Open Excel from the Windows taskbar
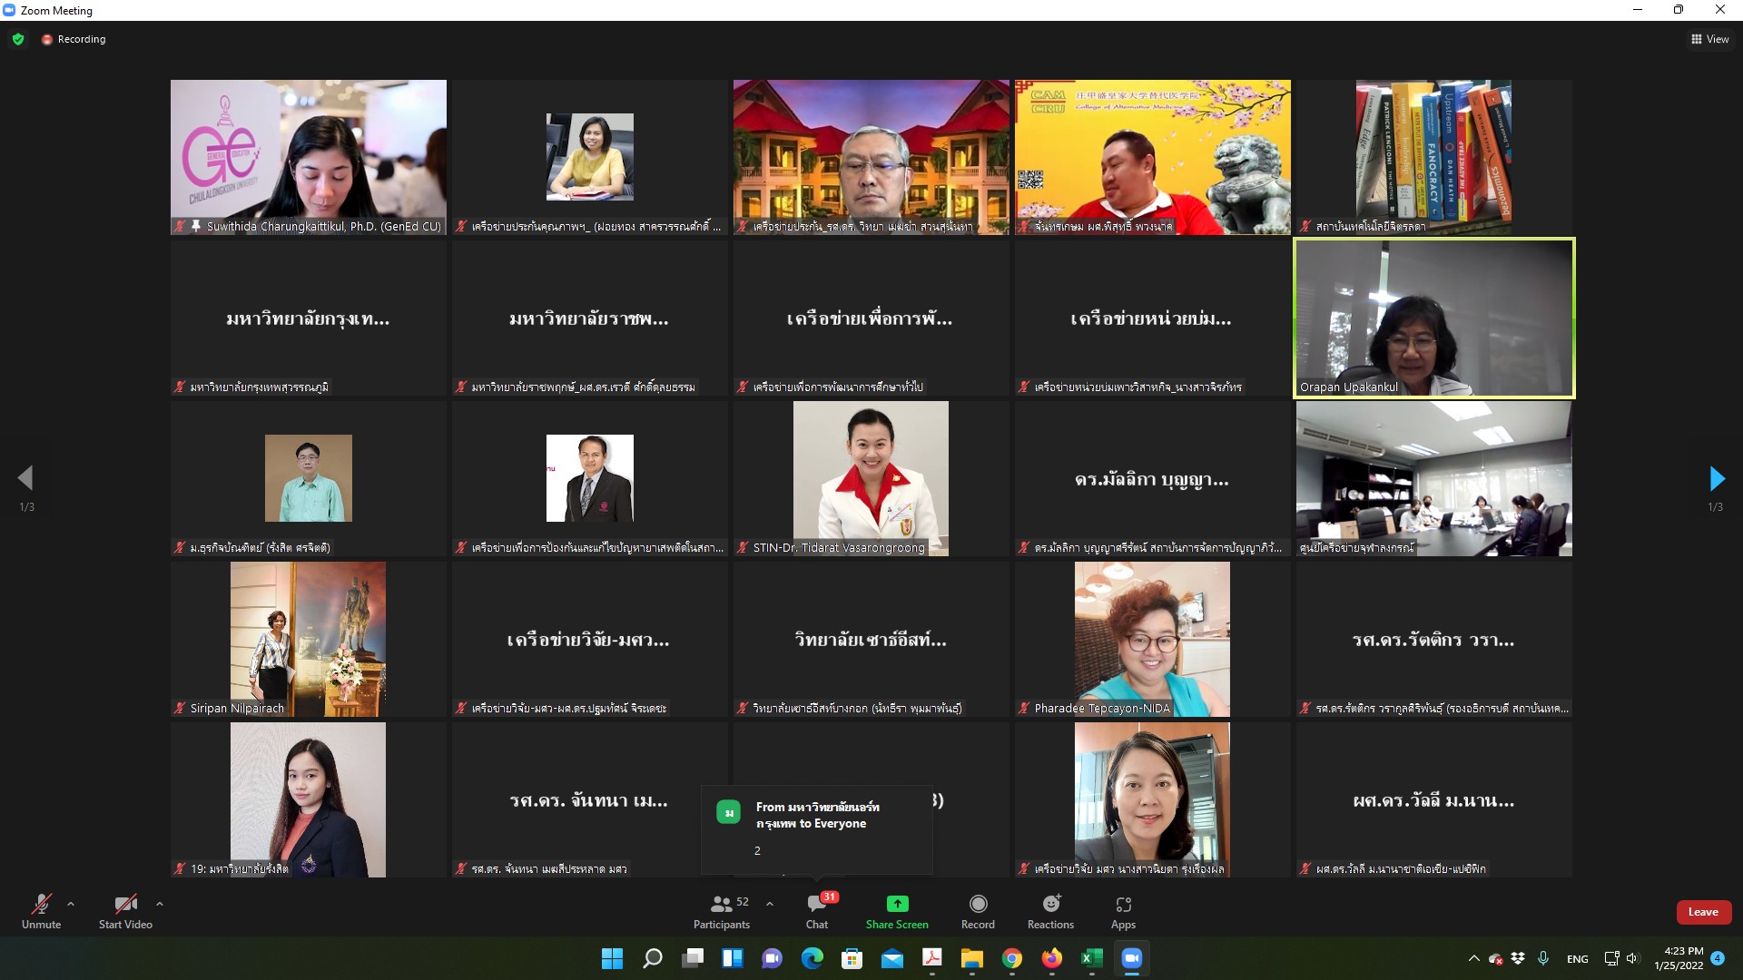Screen dimensions: 1743x980 (1091, 958)
